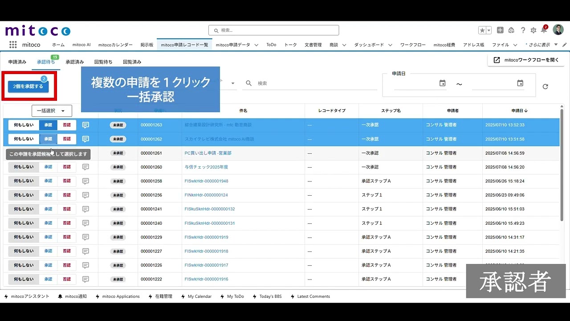Select 何もしない for record 000001263
Viewport: 570px width, 321px height.
pyautogui.click(x=24, y=125)
